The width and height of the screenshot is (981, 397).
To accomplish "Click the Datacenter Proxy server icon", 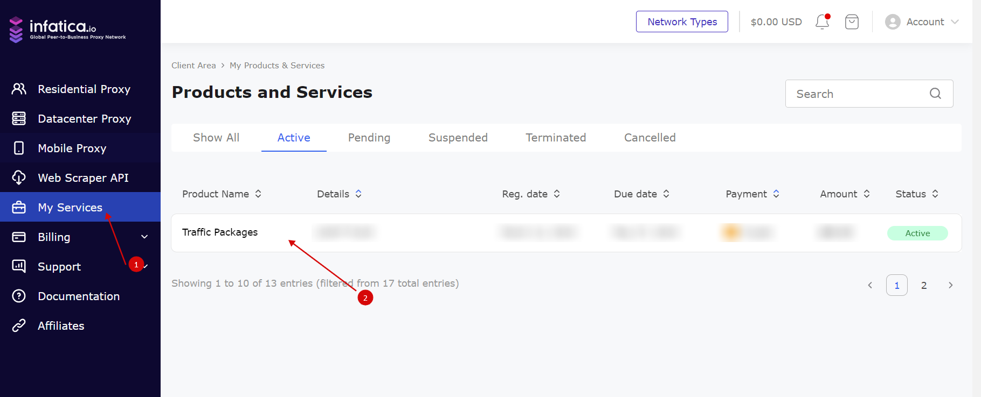I will point(19,118).
